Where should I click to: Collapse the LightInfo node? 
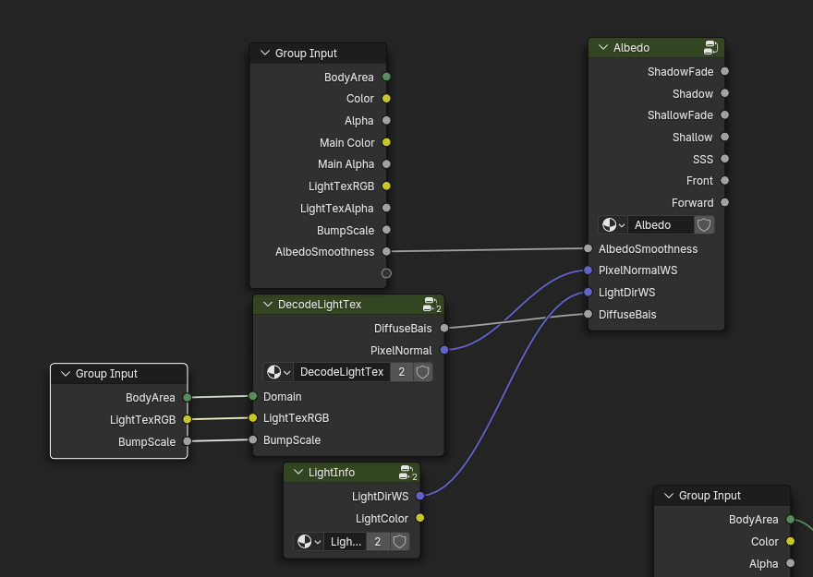tap(297, 473)
